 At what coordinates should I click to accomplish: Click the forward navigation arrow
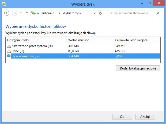pyautogui.click(x=14, y=13)
